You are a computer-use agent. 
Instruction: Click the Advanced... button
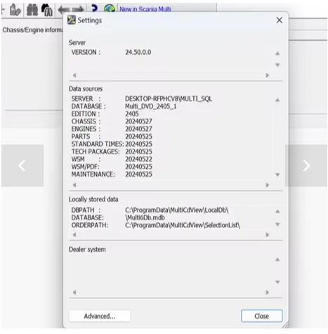click(100, 316)
